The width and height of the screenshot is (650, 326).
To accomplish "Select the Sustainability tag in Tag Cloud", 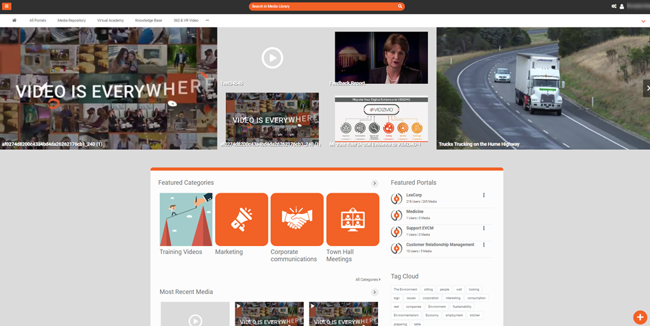I will [461, 307].
